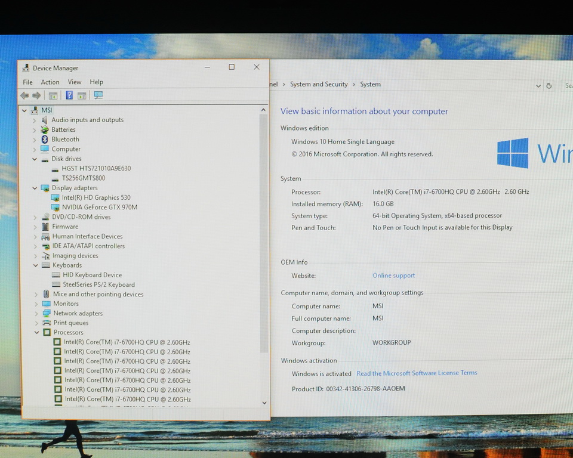Open the File menu

click(x=28, y=82)
